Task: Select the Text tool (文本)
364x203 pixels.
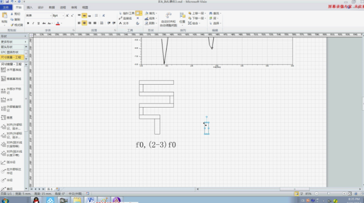Action: pyautogui.click(x=124, y=23)
